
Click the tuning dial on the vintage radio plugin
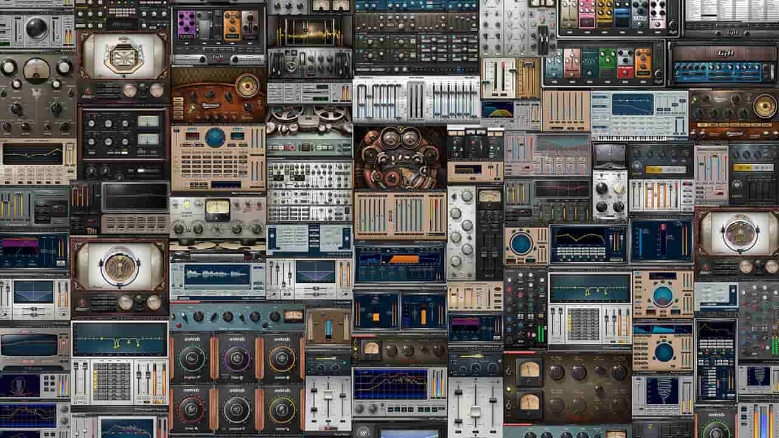coord(248,85)
